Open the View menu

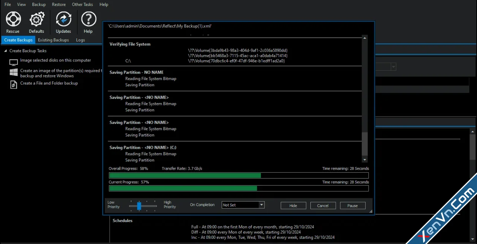(22, 4)
